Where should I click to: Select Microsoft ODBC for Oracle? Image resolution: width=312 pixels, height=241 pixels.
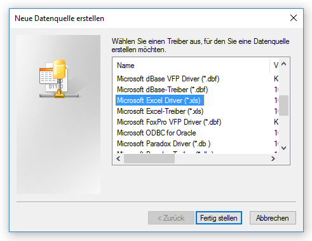click(156, 133)
